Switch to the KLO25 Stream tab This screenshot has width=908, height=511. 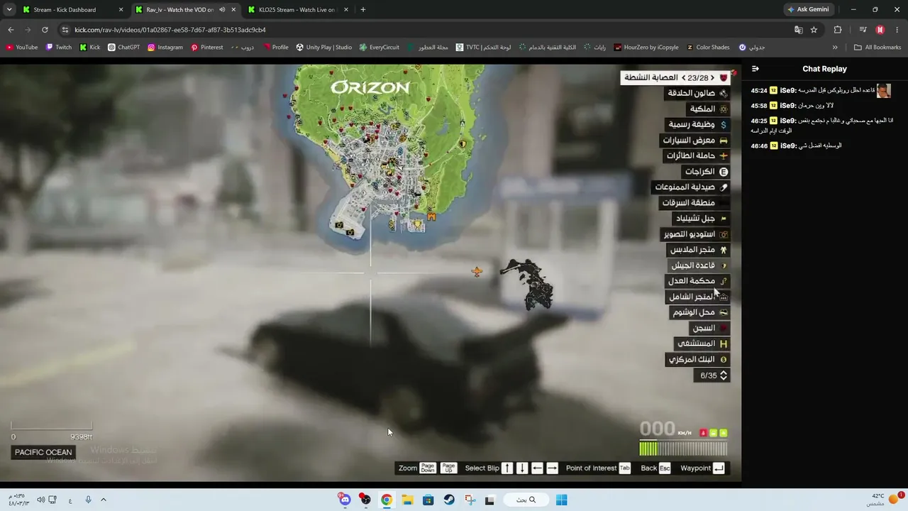pyautogui.click(x=296, y=10)
